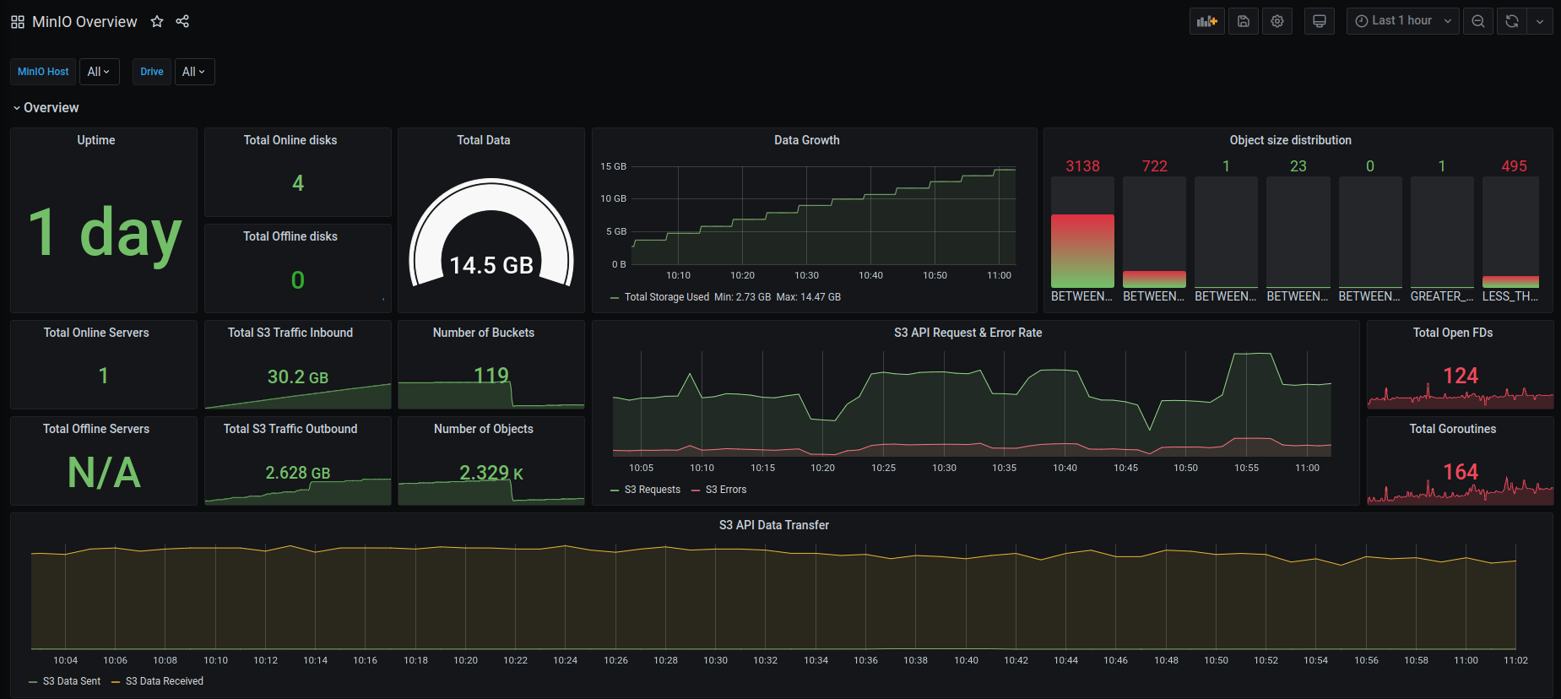Screen dimensions: 1561x699
Task: Open the Data Growth panel title menu
Action: 806,140
